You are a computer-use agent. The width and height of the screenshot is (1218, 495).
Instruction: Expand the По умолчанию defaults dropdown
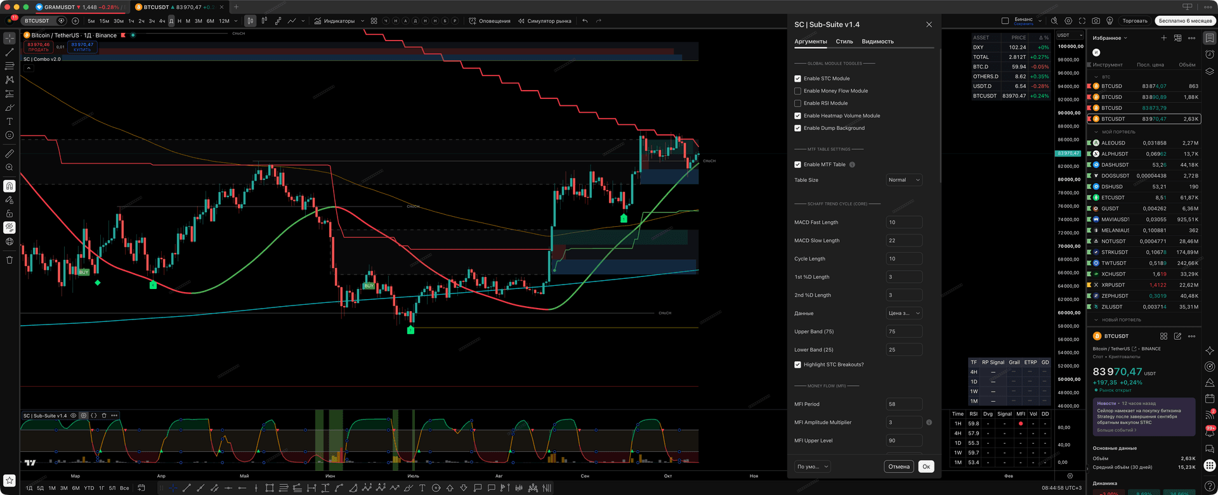[x=812, y=466]
